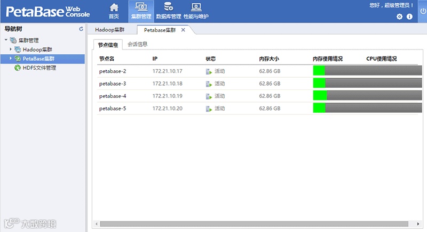The image size is (427, 232).
Task: Close the Petabase集群 tab
Action: pyautogui.click(x=183, y=30)
